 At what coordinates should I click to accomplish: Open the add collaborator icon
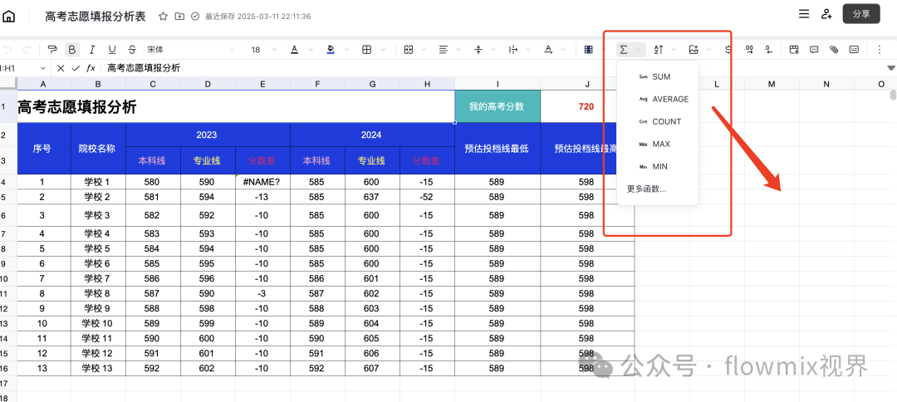(826, 14)
